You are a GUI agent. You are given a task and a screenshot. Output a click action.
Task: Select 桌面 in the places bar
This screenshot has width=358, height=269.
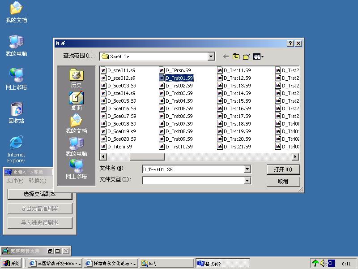76,101
